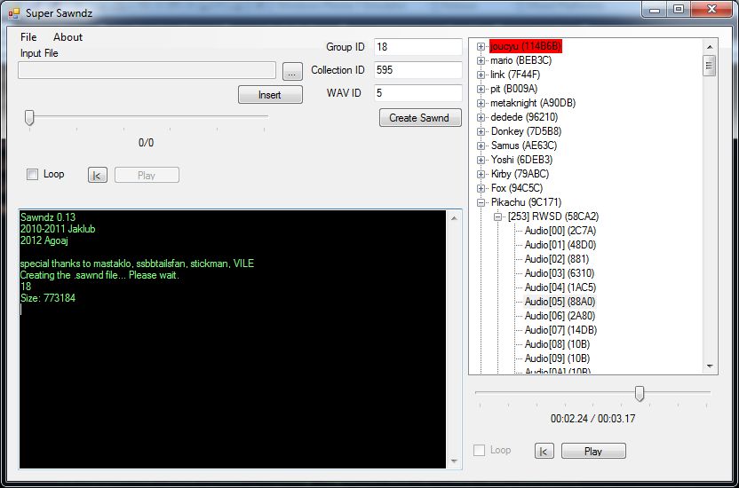Screen dimensions: 739x488
Task: Click the console log scrollbar up arrow
Action: click(453, 218)
